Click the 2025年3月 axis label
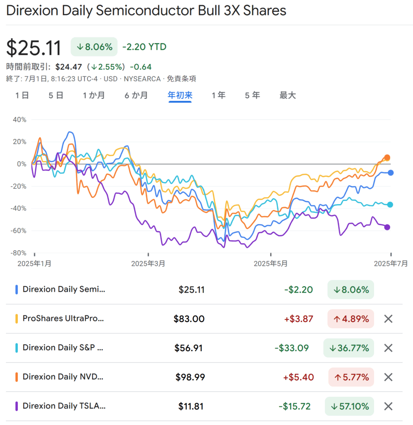The width and height of the screenshot is (413, 425). click(148, 264)
